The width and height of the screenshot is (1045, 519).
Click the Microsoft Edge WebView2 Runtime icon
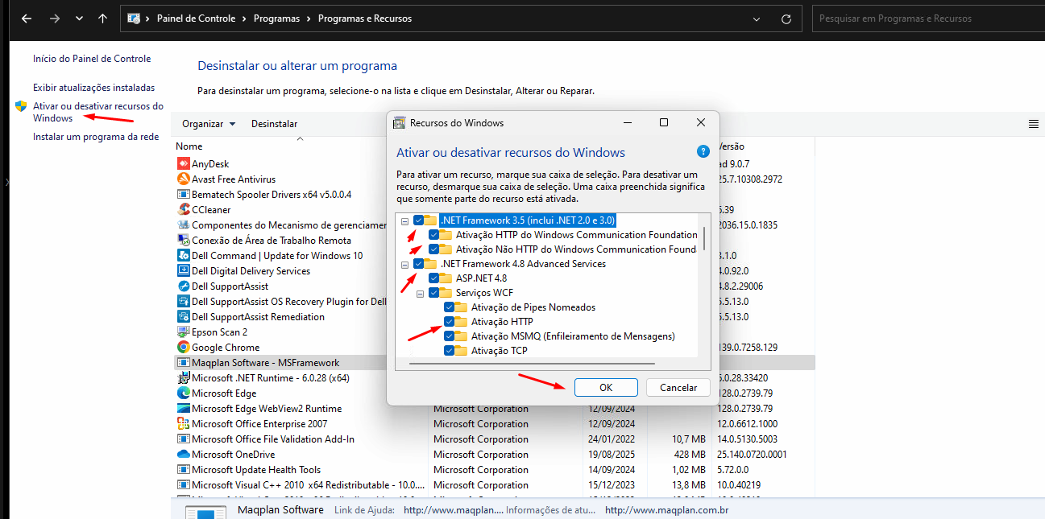[183, 409]
